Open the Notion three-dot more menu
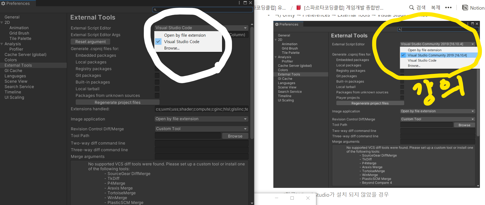This screenshot has height=205, width=485. click(448, 7)
